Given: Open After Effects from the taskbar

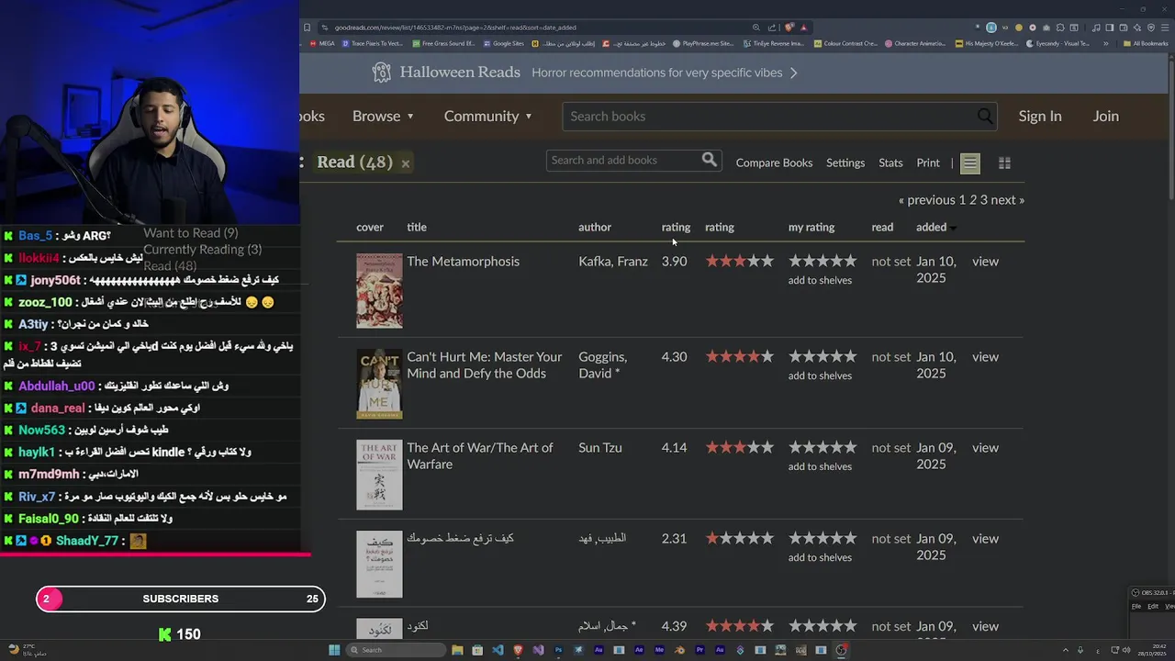Looking at the screenshot, I should tap(639, 650).
